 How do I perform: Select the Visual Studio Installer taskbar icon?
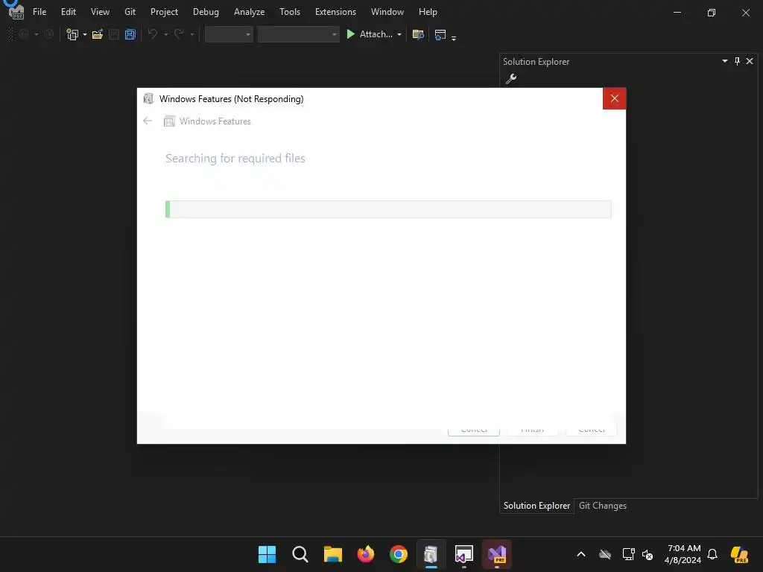(x=463, y=554)
